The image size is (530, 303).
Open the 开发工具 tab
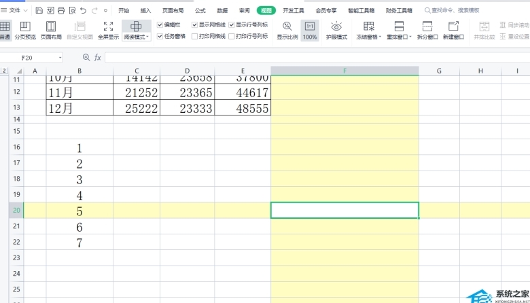coord(294,10)
